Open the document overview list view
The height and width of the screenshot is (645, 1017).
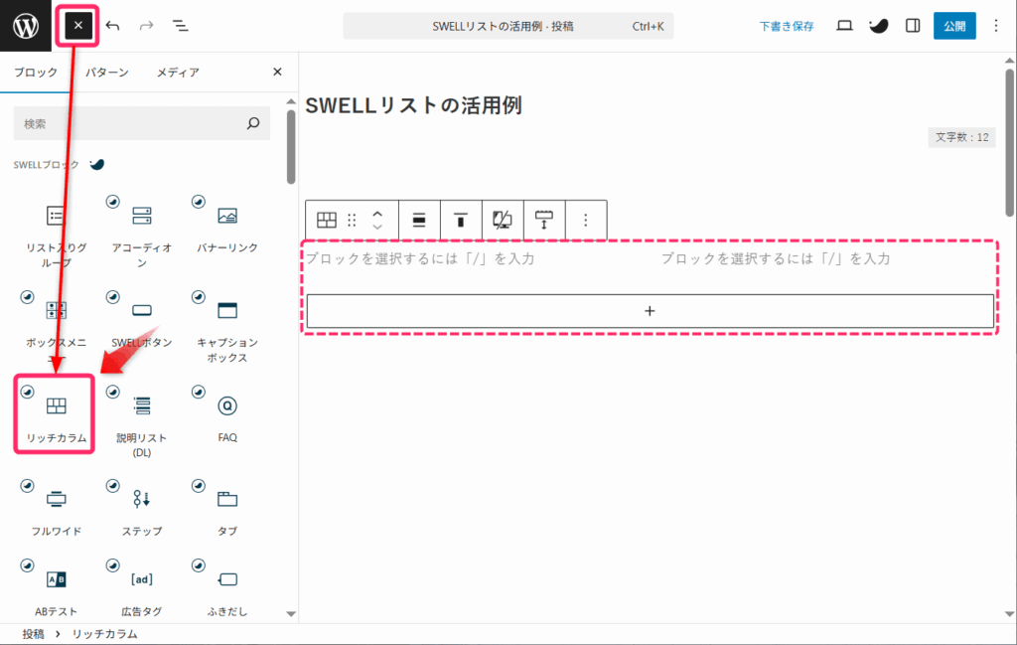coord(181,26)
